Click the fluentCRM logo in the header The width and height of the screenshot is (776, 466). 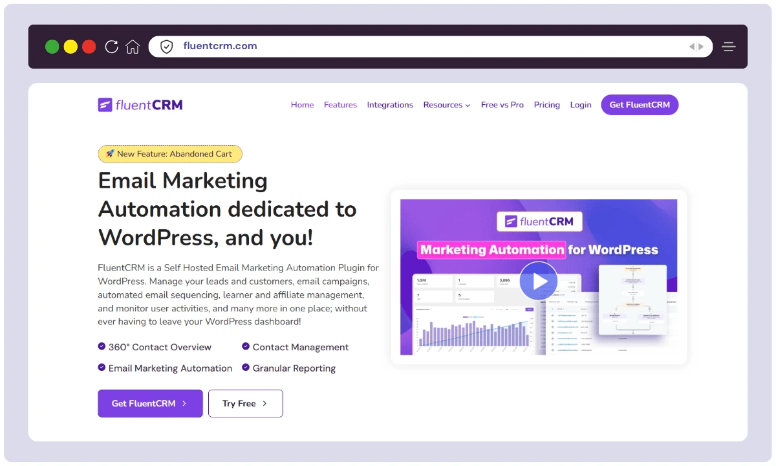pyautogui.click(x=140, y=105)
